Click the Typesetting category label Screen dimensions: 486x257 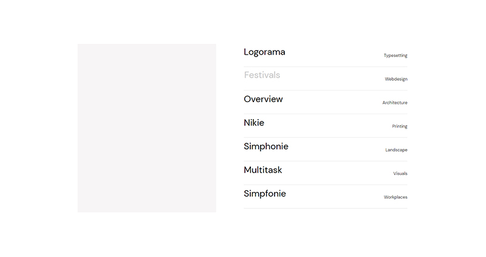click(x=395, y=56)
